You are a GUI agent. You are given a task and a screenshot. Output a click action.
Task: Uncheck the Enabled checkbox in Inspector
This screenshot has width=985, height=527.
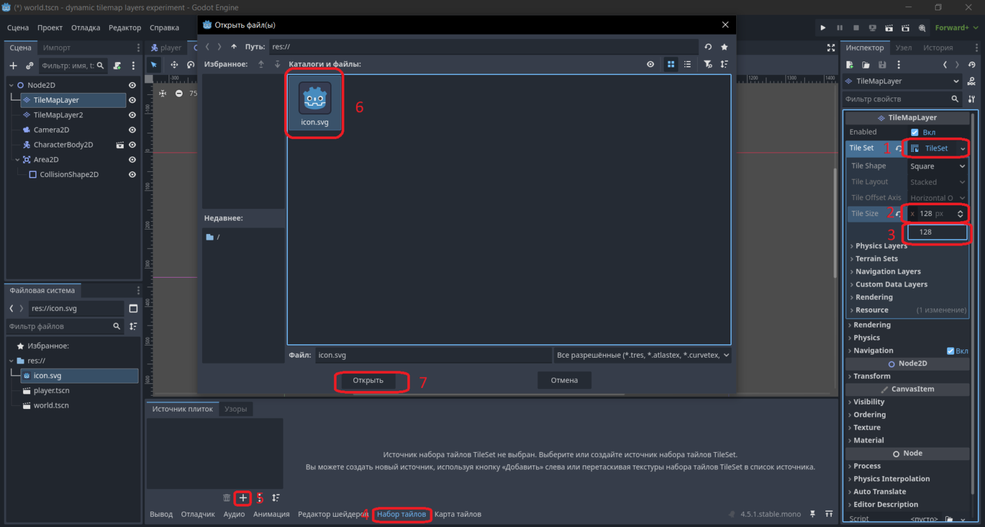pos(915,132)
